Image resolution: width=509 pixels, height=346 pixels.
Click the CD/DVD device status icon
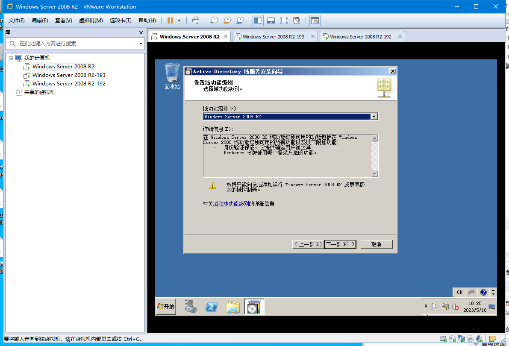tap(452, 339)
